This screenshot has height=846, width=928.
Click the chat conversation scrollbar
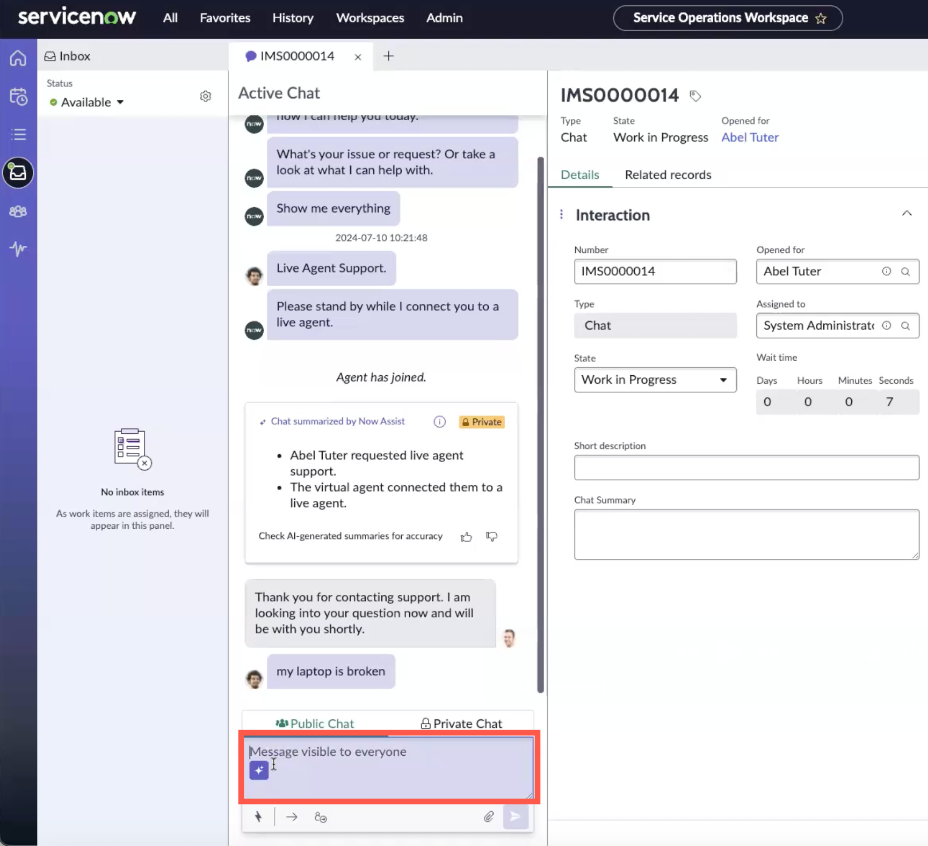(x=540, y=424)
